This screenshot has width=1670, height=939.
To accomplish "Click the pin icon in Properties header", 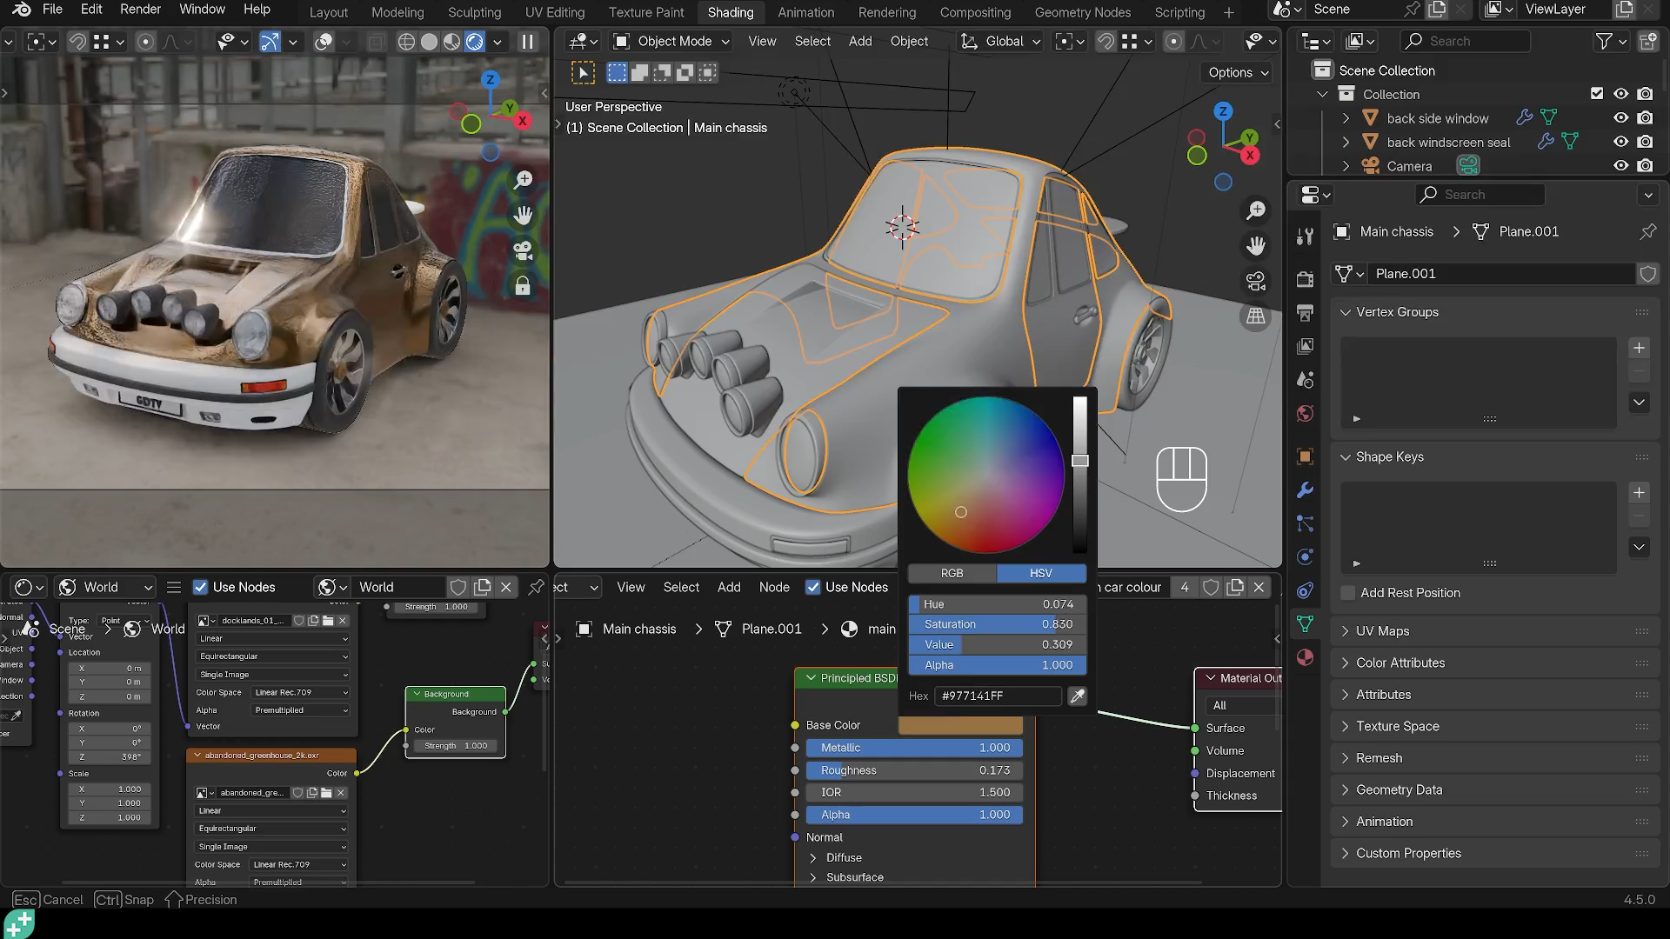I will [1647, 231].
